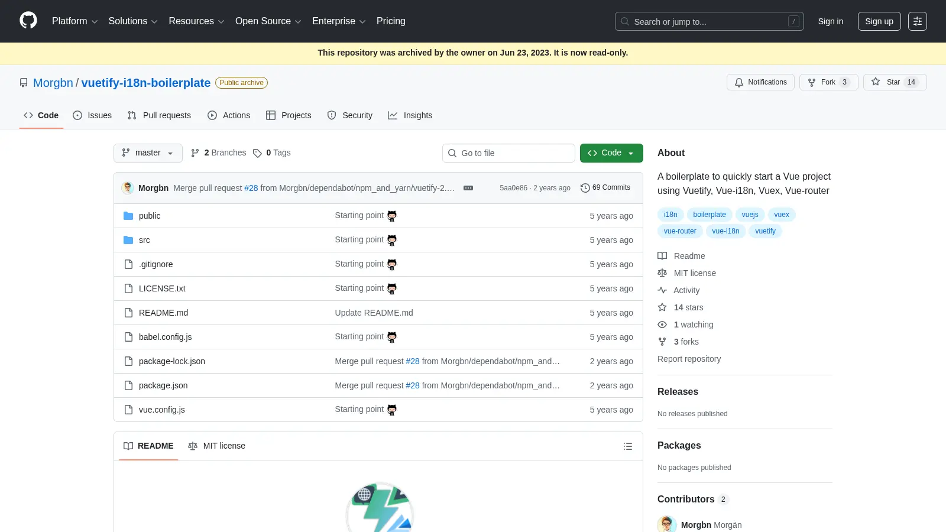Expand the Solutions menu
This screenshot has height=532, width=946.
133,21
